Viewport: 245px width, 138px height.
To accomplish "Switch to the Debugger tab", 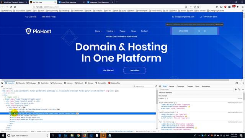I will [31, 83].
